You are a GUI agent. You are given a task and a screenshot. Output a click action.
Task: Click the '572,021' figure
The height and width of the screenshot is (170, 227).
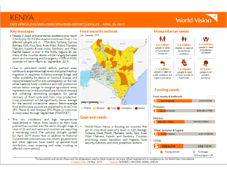point(206,69)
